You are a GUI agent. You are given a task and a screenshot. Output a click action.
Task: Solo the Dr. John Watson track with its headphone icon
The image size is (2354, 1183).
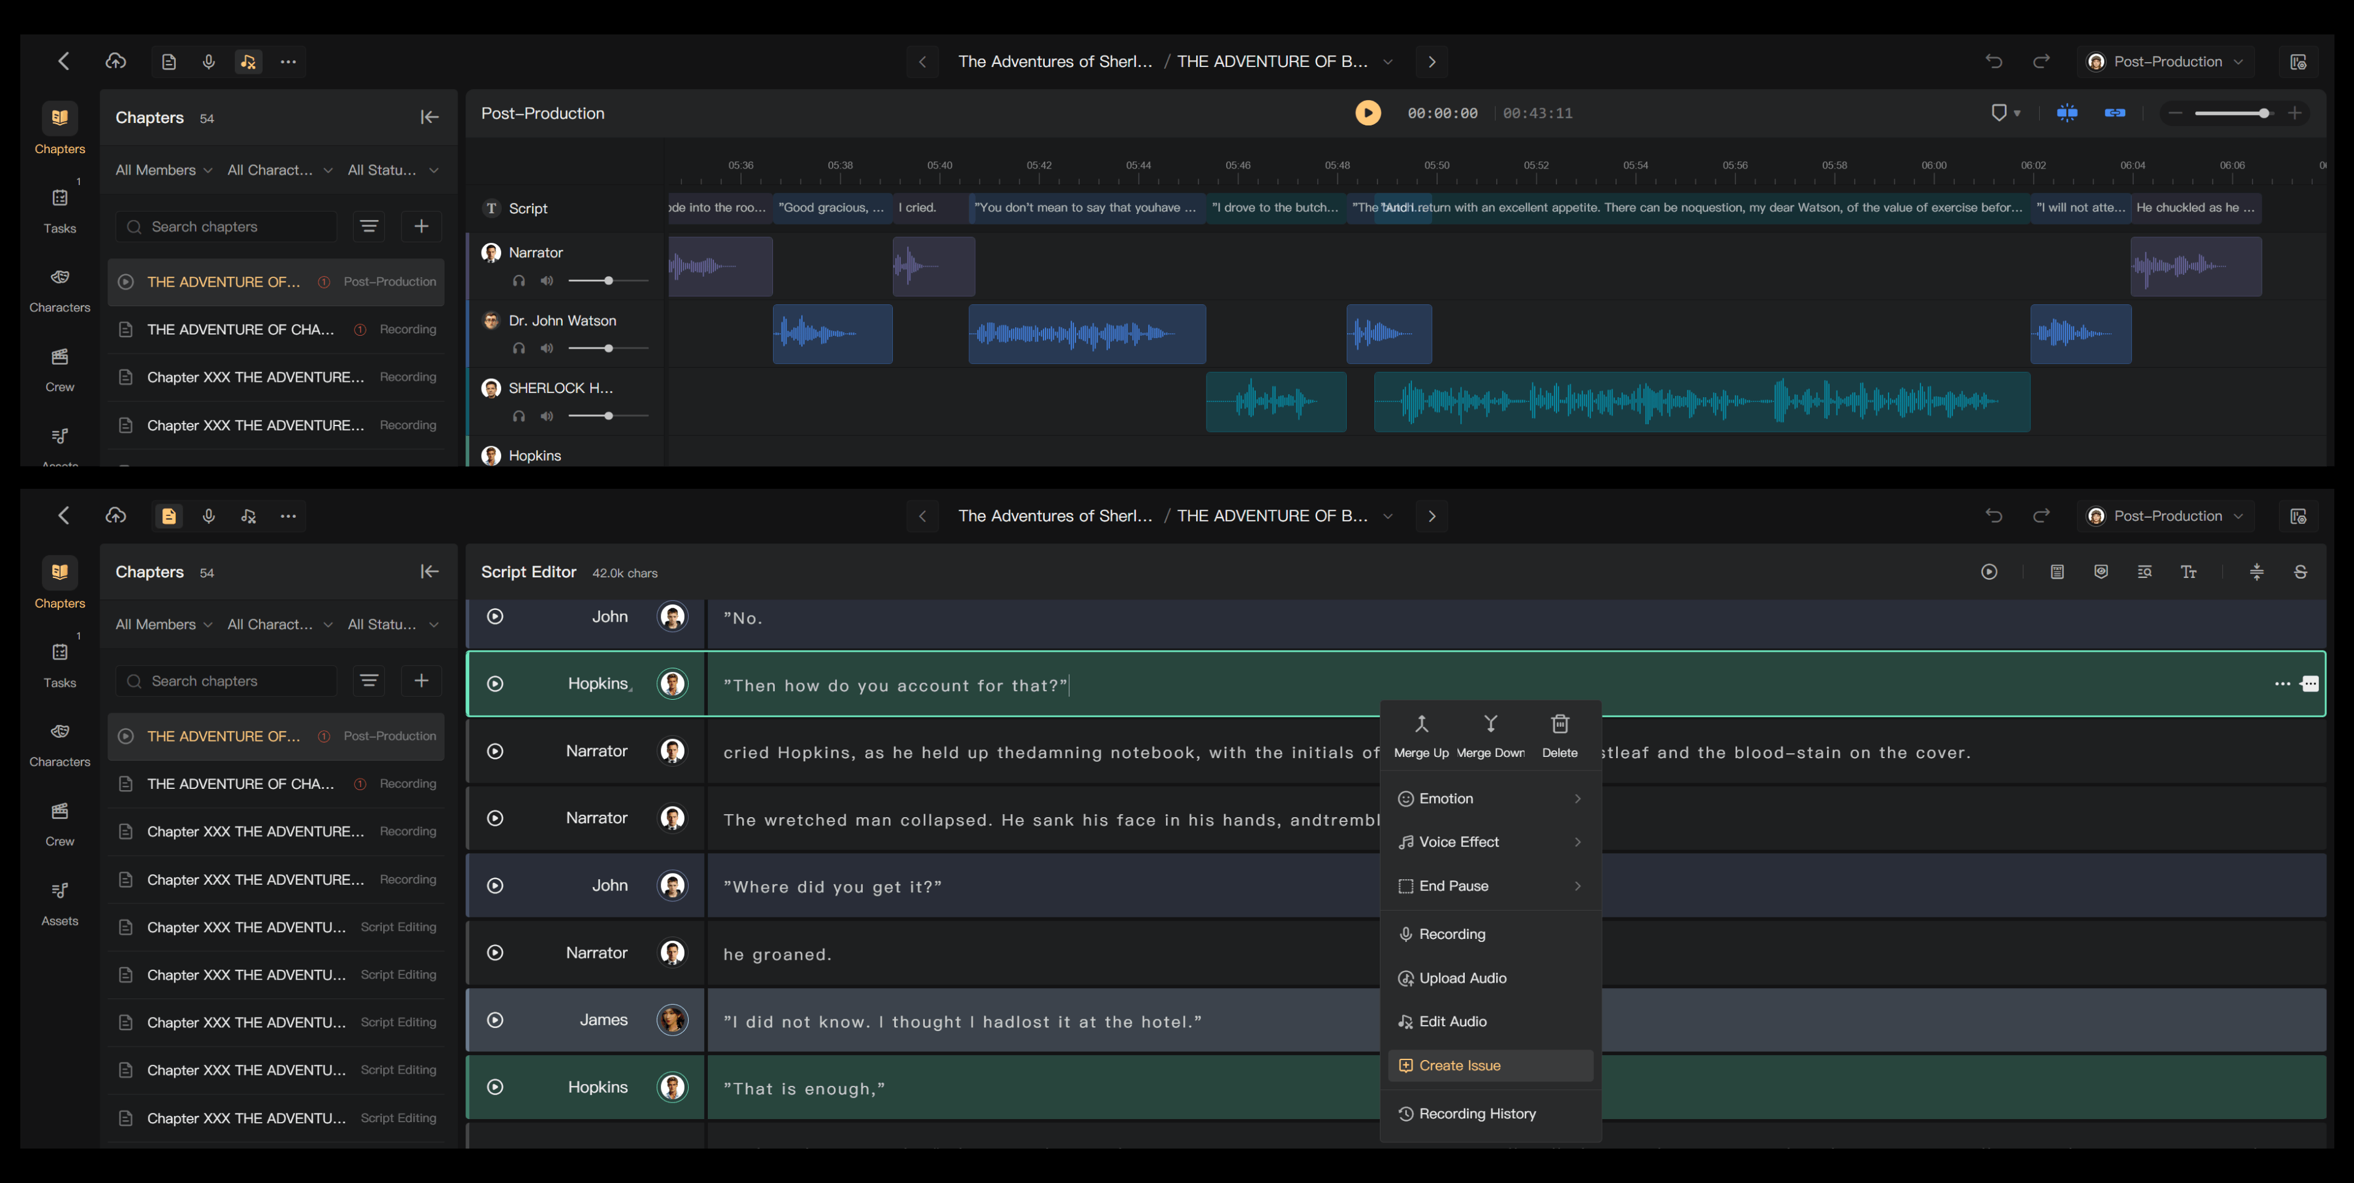pyautogui.click(x=519, y=348)
